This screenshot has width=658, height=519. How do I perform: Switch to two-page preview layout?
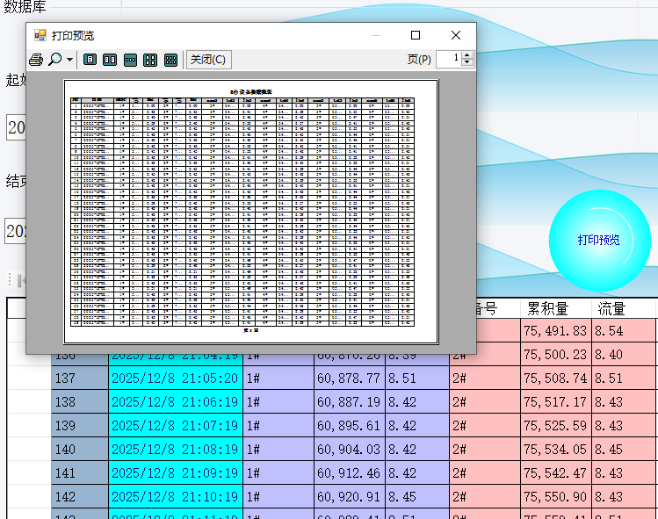[110, 60]
